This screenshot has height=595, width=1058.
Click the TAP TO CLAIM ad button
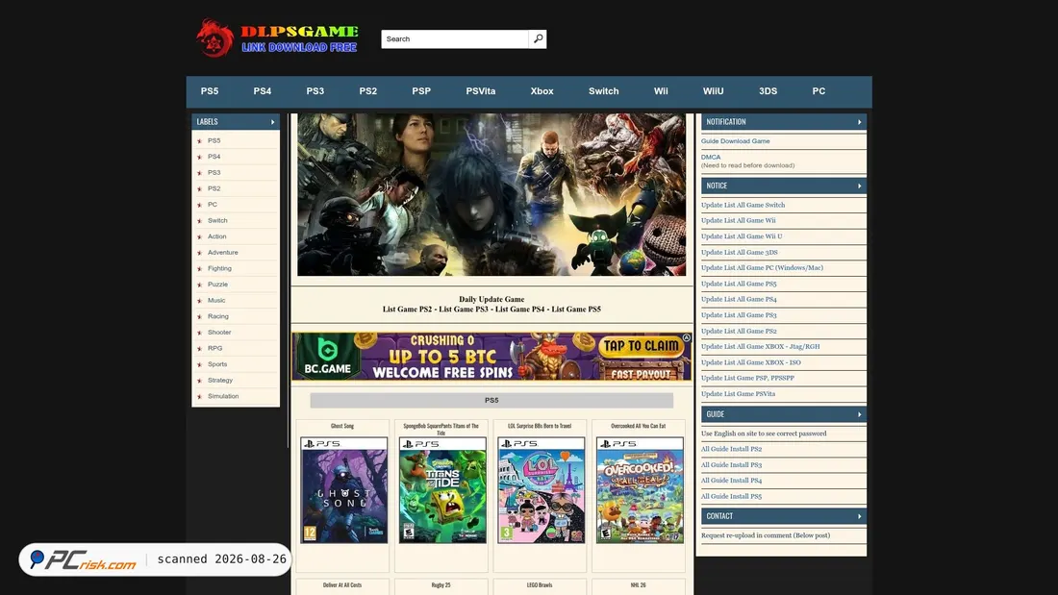(x=641, y=346)
